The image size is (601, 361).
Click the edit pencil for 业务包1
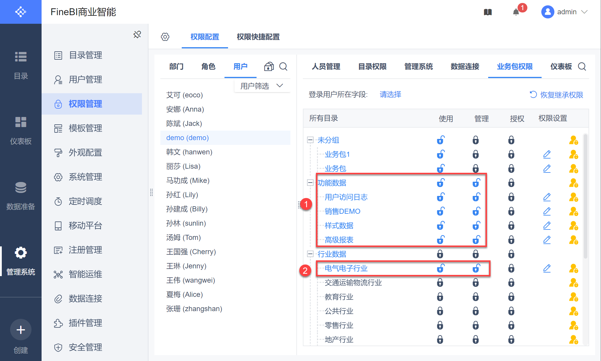pyautogui.click(x=547, y=154)
